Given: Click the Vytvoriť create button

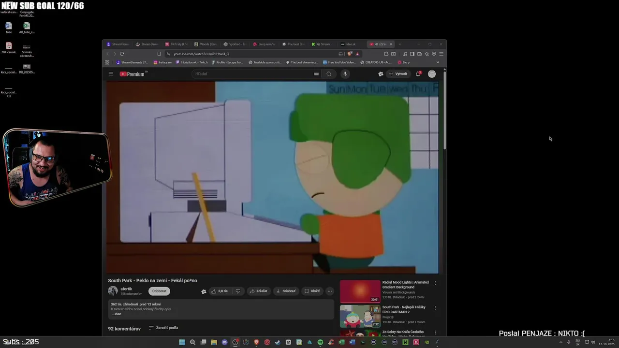Looking at the screenshot, I should 398,74.
